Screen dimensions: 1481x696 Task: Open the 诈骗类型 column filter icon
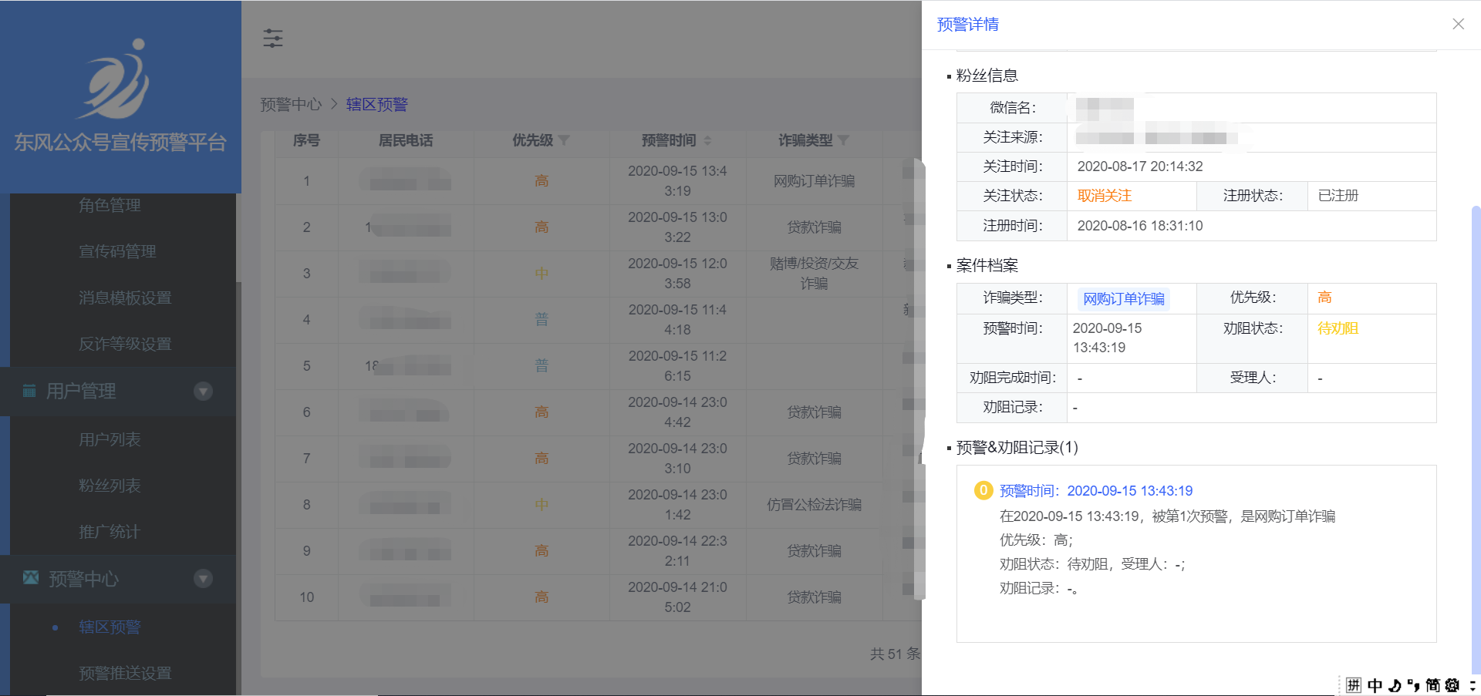click(x=843, y=140)
